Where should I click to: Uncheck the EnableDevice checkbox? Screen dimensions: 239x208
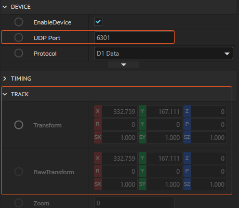click(98, 22)
